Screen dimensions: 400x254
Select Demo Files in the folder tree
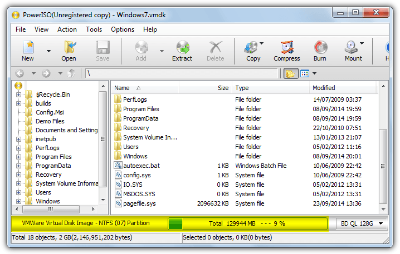tap(50, 121)
